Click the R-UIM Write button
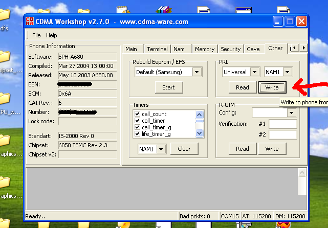Viewport: 328px width, 228px height. pyautogui.click(x=272, y=149)
